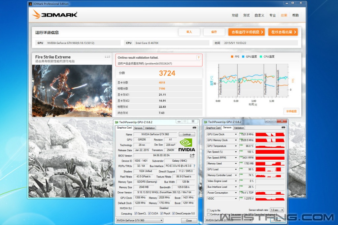This screenshot has height=225, width=338.
Task: Click the NVIDIA logo in GPU-Z
Action: point(186,145)
